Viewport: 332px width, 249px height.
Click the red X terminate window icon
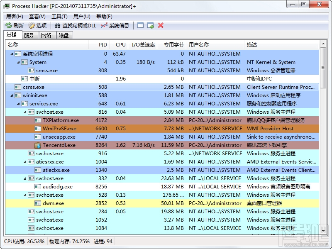point(161,26)
